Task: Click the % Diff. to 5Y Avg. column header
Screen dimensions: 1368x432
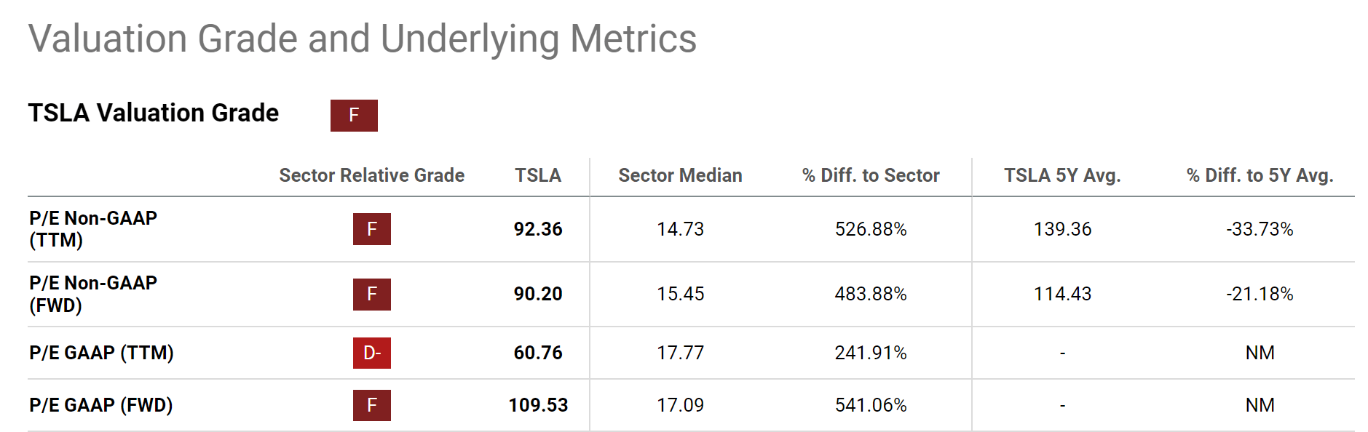Action: tap(1260, 175)
